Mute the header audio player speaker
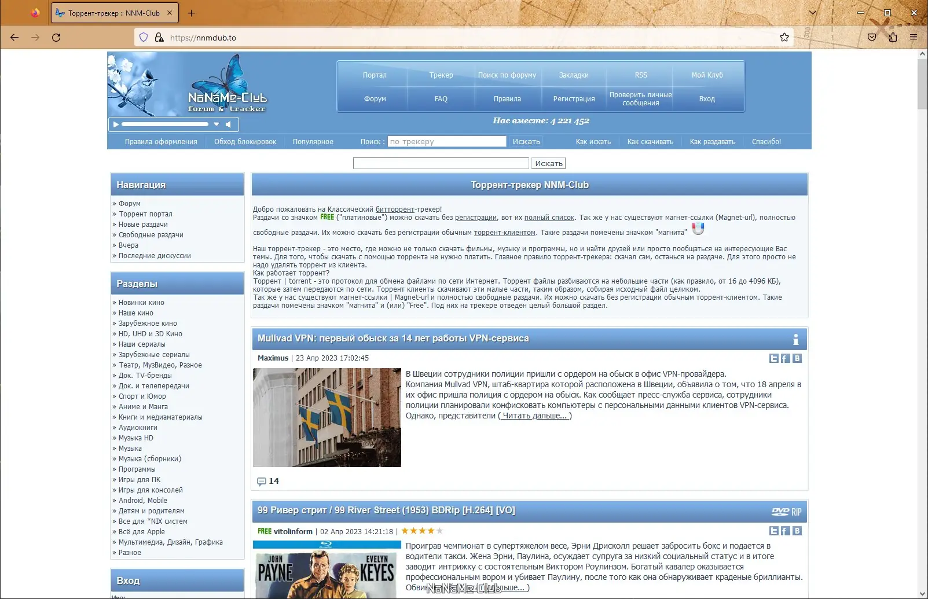Viewport: 928px width, 599px height. click(x=229, y=124)
